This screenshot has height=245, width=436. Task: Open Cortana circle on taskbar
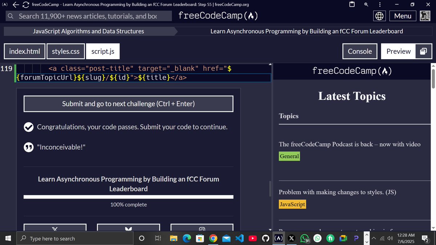point(142,238)
